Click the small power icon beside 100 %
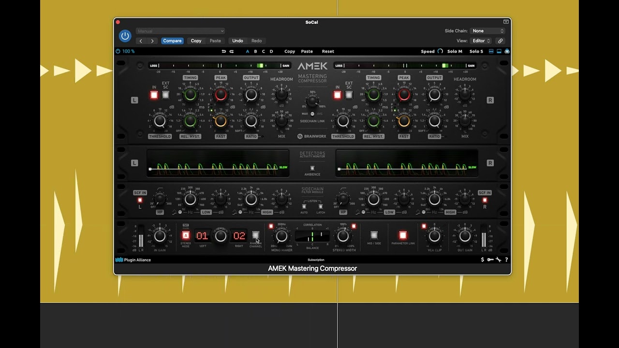The image size is (619, 348). point(118,51)
